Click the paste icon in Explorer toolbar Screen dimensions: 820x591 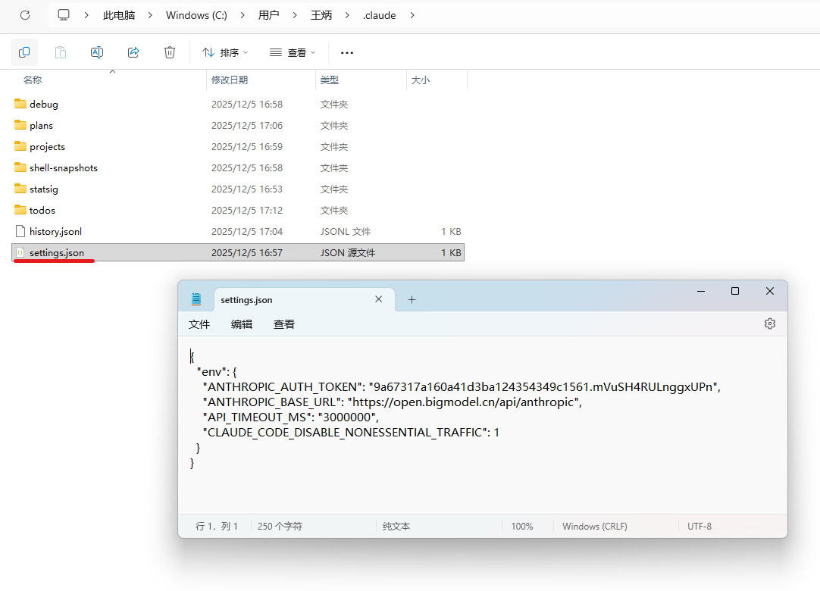pyautogui.click(x=61, y=52)
